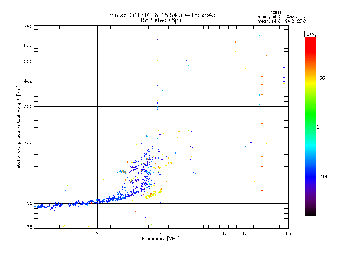Click the 'Phases' heading text

point(274,12)
